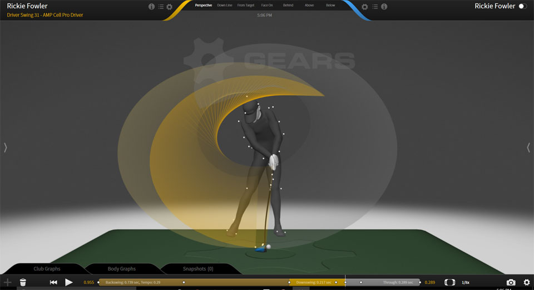This screenshot has width=534, height=290.
Task: Expand the right side panel arrow
Action: (x=528, y=148)
